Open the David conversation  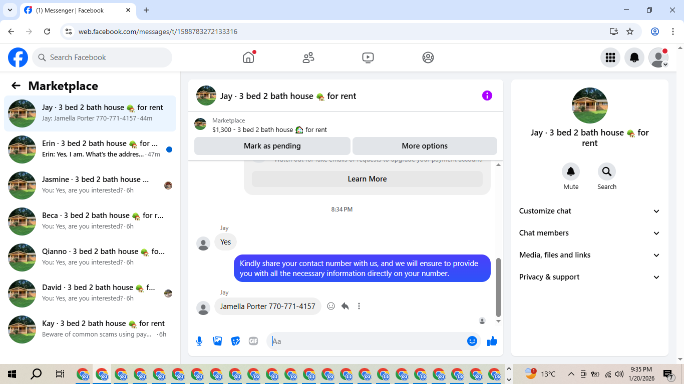tap(90, 293)
